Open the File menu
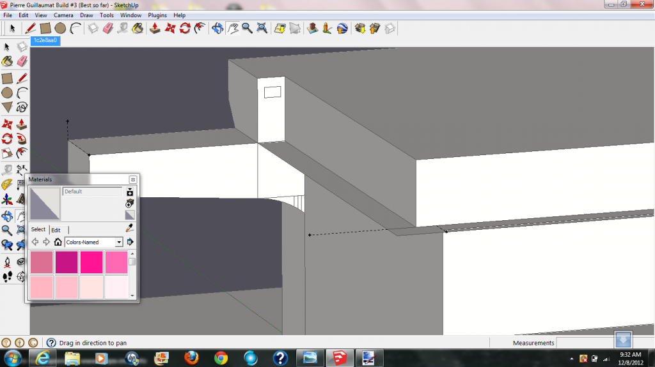 (x=8, y=15)
